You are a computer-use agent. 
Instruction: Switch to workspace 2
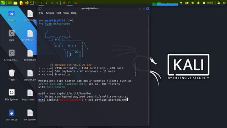point(46,3)
